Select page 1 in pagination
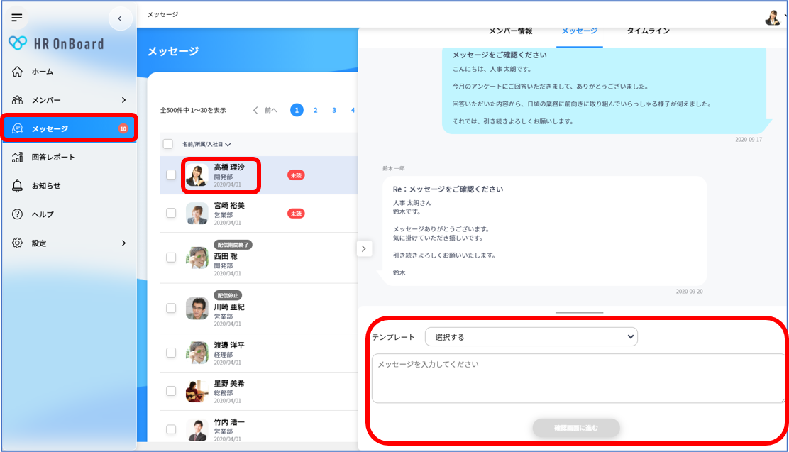Viewport: 789px width, 452px height. 297,110
